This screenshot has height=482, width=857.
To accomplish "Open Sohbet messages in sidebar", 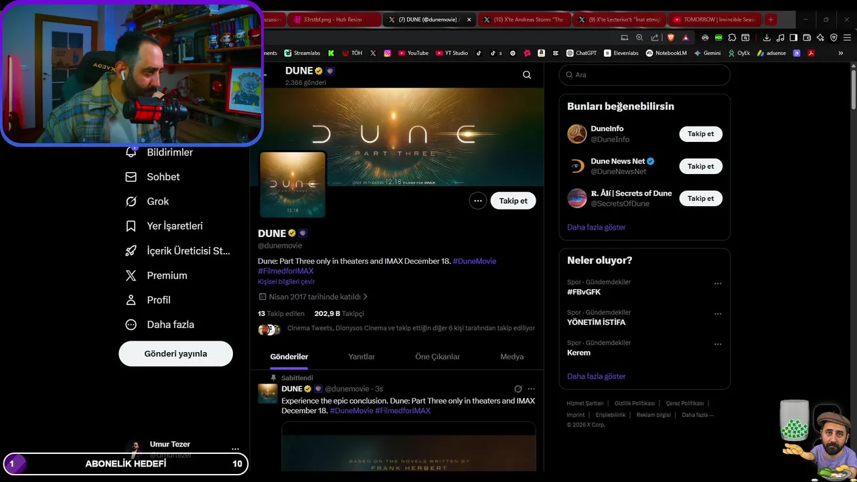I will pyautogui.click(x=153, y=177).
